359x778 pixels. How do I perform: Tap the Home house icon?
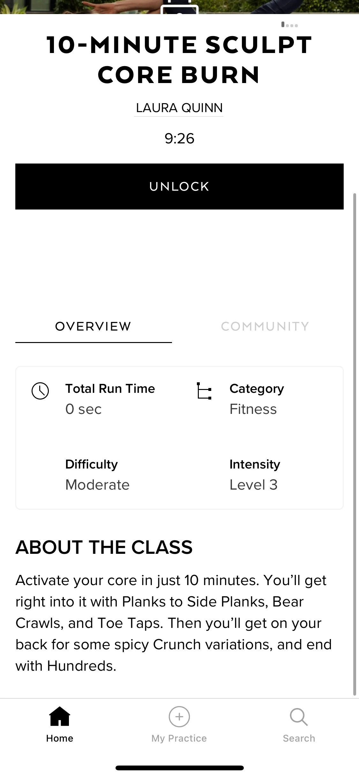(x=60, y=716)
